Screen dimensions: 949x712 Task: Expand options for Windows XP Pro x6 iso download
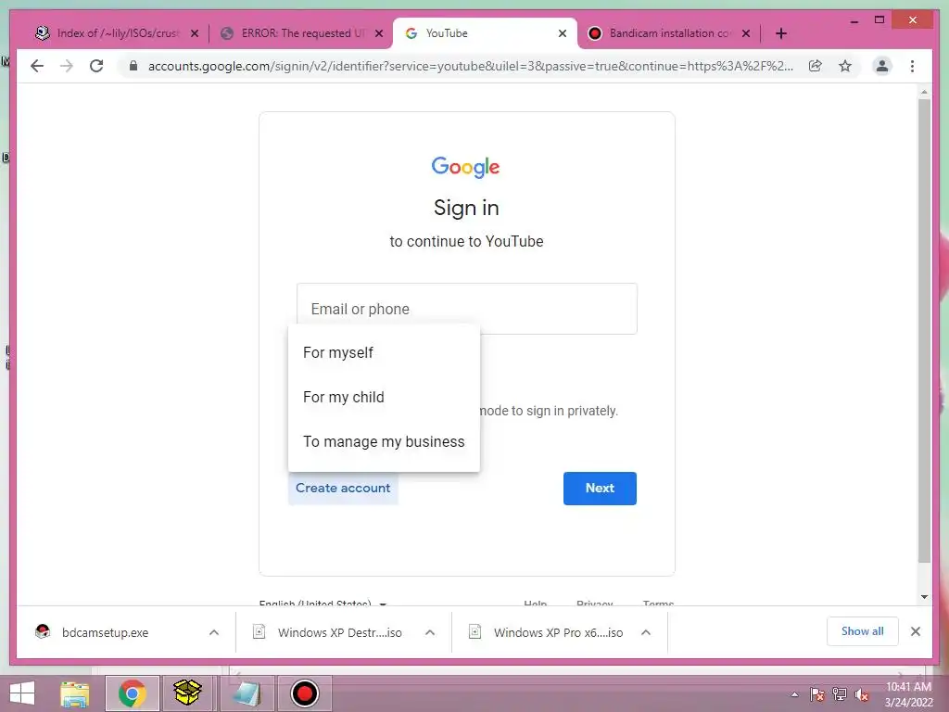click(646, 632)
